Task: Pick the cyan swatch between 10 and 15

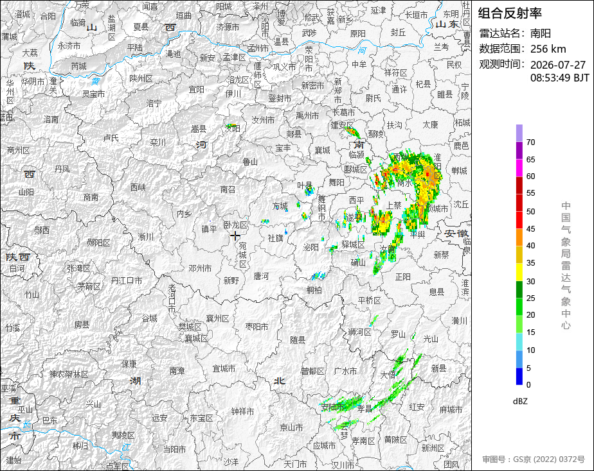Action: point(519,342)
